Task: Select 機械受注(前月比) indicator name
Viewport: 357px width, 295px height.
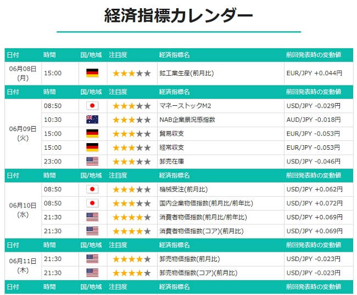Action: point(183,189)
